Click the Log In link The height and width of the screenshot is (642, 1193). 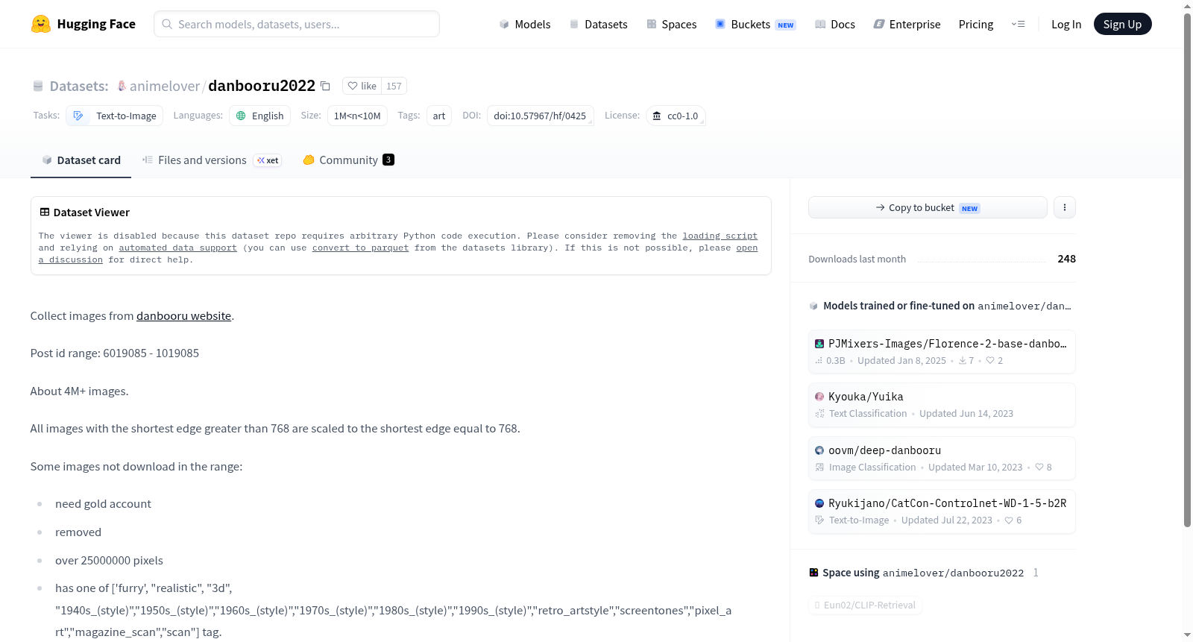click(1066, 24)
